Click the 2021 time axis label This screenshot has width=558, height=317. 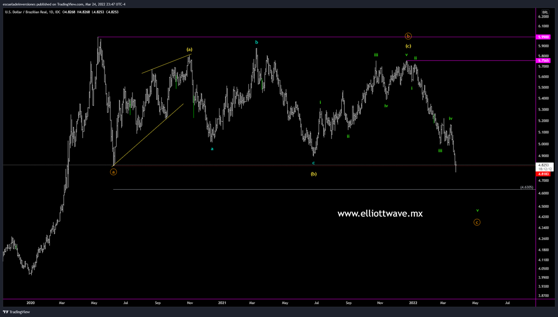pos(222,303)
